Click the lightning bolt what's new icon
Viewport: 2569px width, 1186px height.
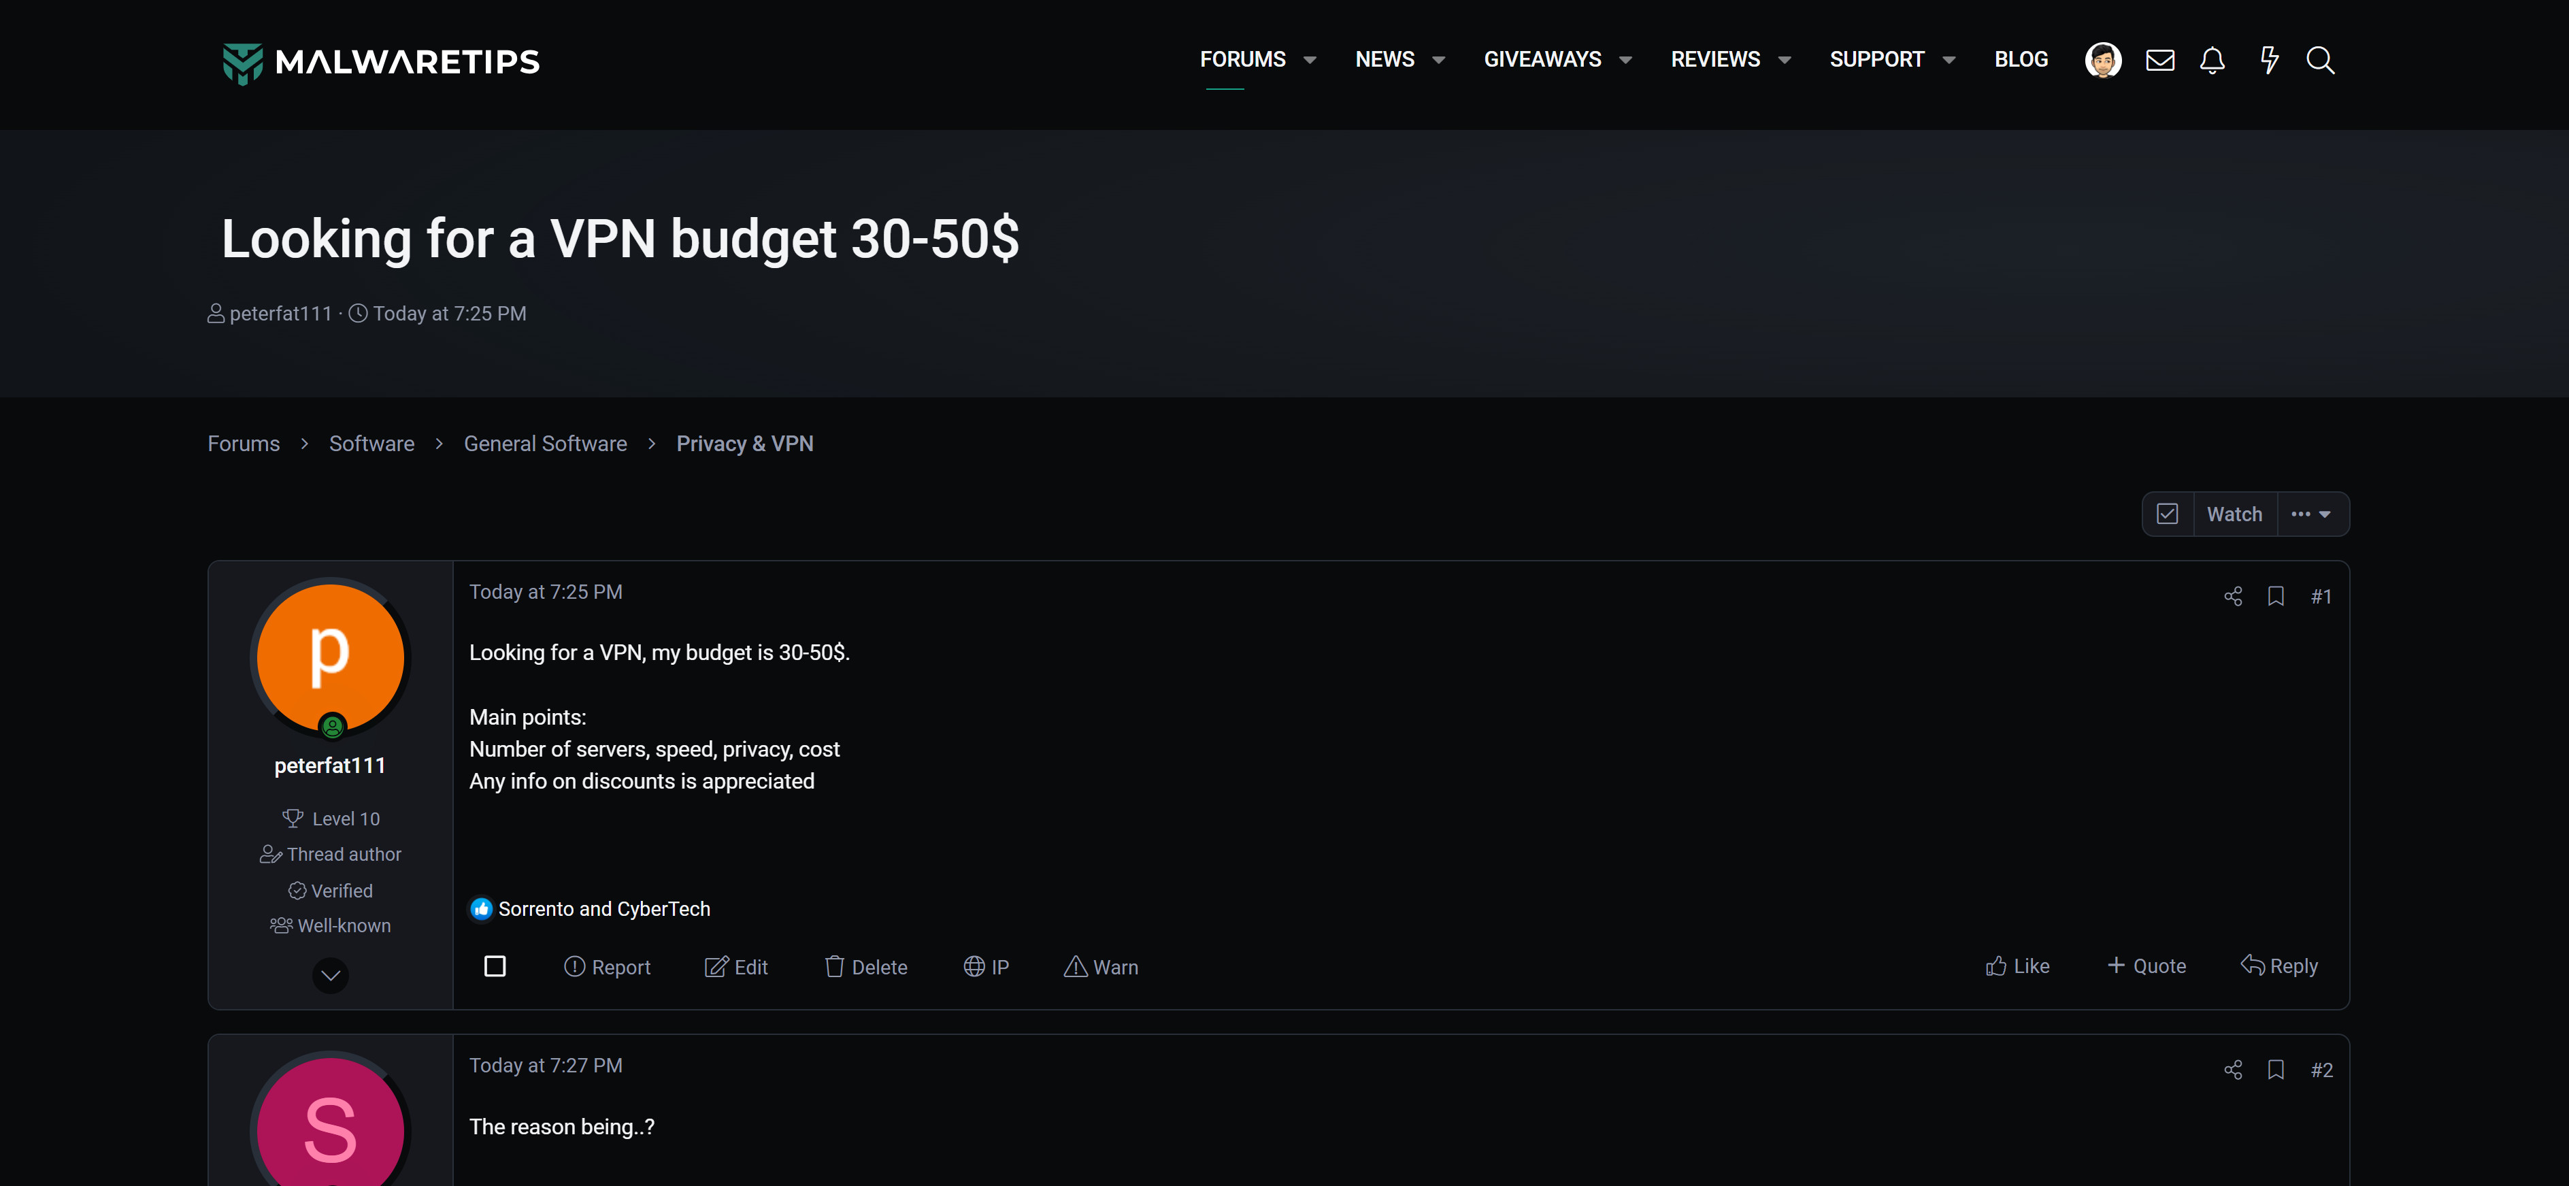(x=2269, y=61)
